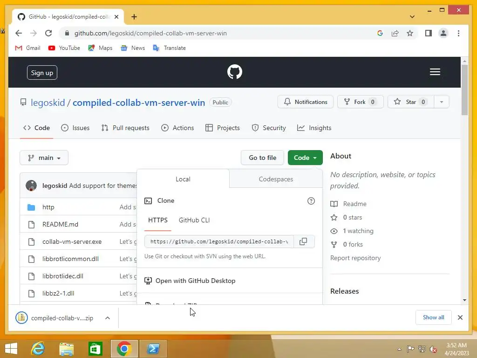Select the HTTPS clone tab
Viewport: 477px width, 358px height.
[x=157, y=220]
